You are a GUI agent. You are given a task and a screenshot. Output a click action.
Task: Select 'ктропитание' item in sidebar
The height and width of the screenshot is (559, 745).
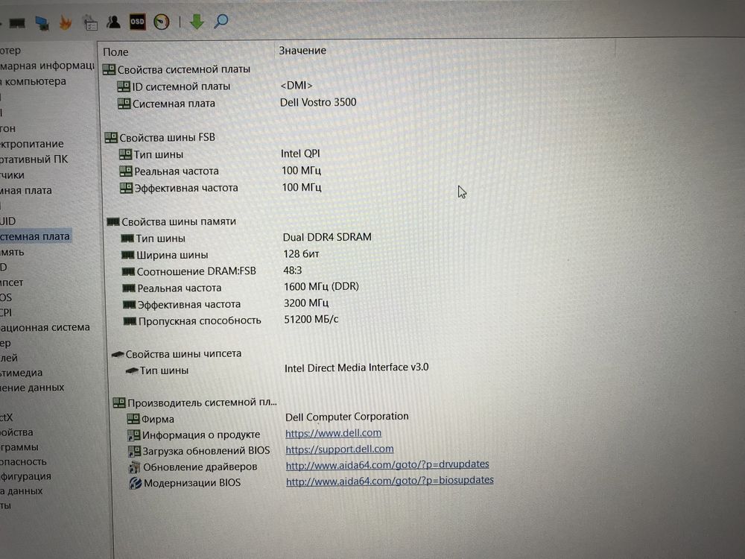(x=31, y=144)
